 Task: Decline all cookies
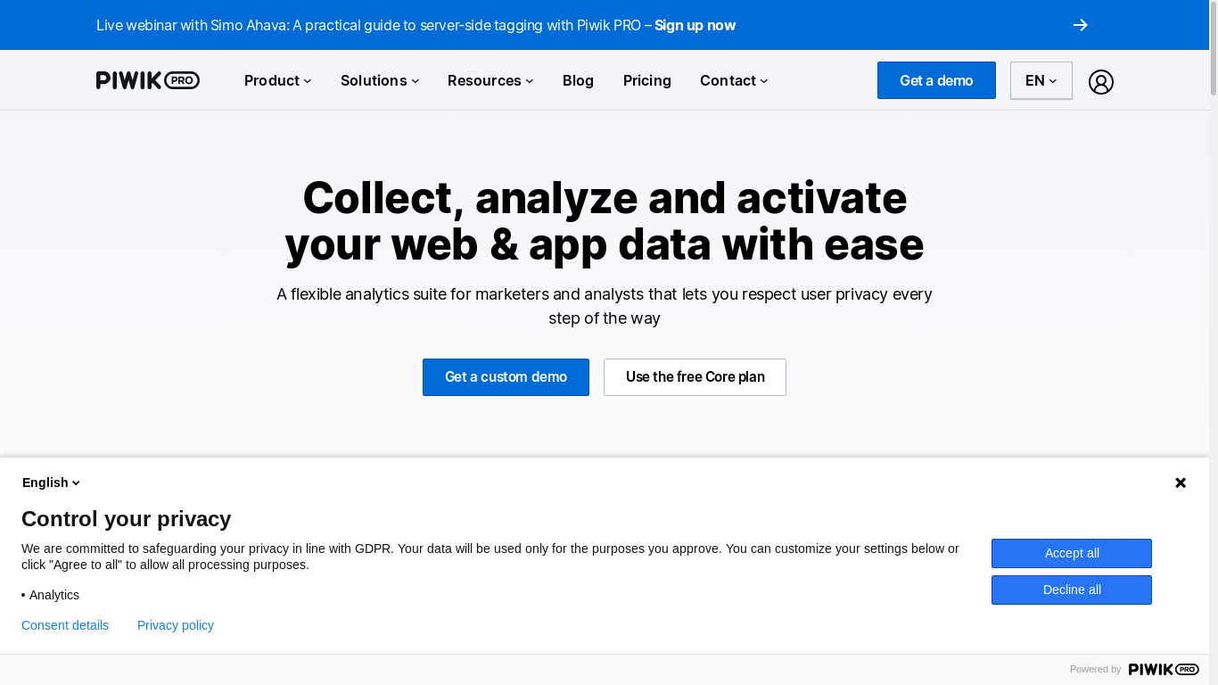tap(1072, 590)
